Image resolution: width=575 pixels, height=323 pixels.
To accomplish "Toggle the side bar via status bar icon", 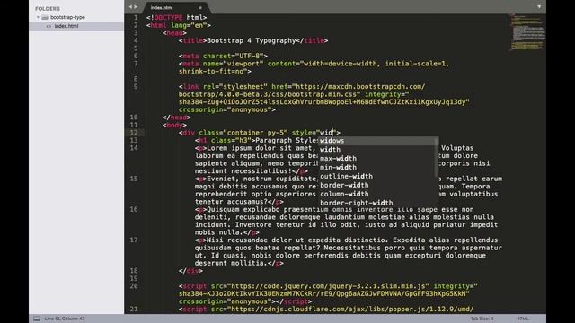I will pyautogui.click(x=37, y=319).
